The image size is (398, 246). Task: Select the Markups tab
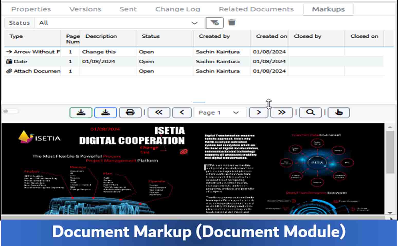[x=328, y=9]
